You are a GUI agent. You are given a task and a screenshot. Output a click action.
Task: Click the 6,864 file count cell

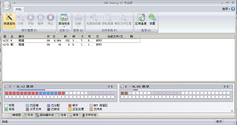coord(57,40)
